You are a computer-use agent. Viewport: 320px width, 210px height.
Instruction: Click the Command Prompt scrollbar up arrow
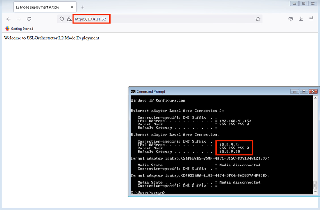[x=315, y=98]
